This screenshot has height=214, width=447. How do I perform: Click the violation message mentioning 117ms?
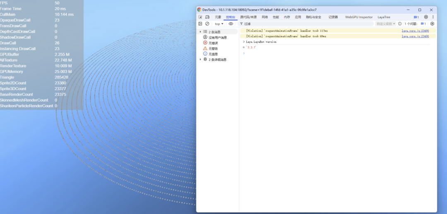[x=287, y=31]
